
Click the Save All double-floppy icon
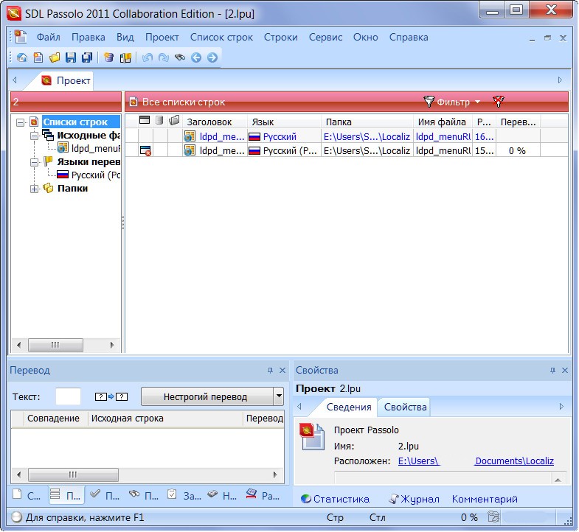87,57
